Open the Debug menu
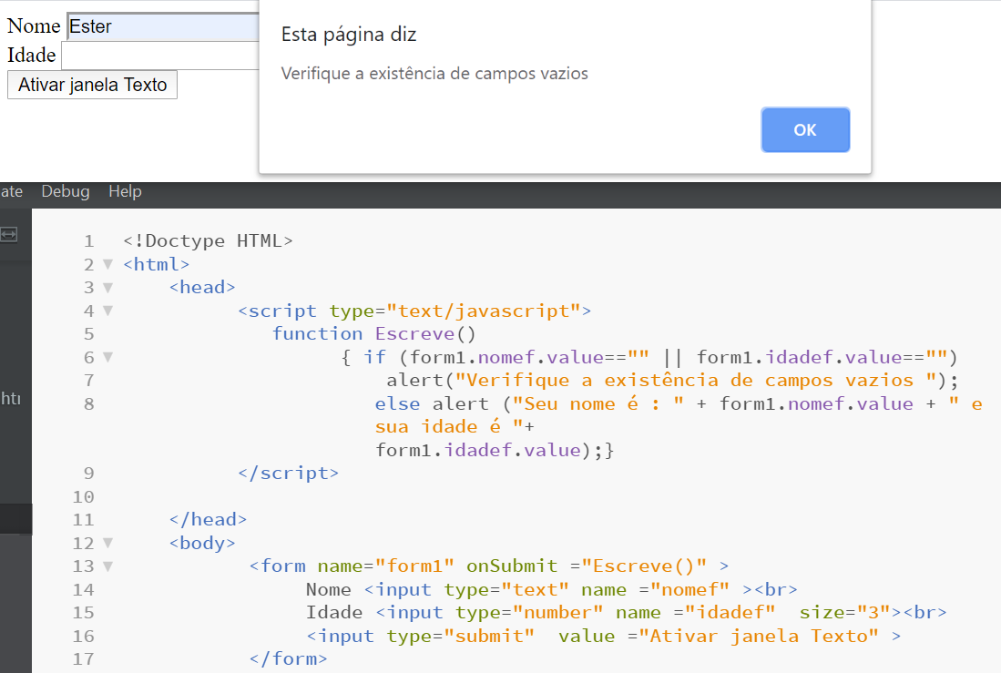Image resolution: width=1001 pixels, height=673 pixels. (64, 191)
